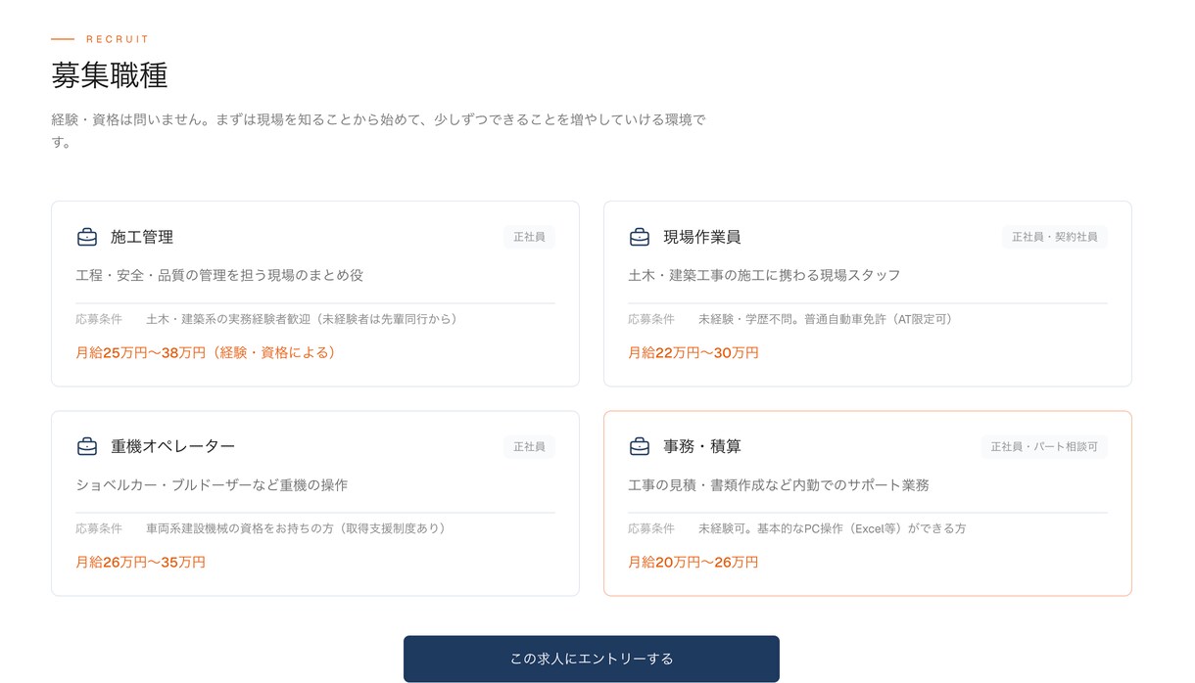Click the briefcase icon beside 重機オペレーター
Viewport: 1195px width, 683px height.
[87, 446]
